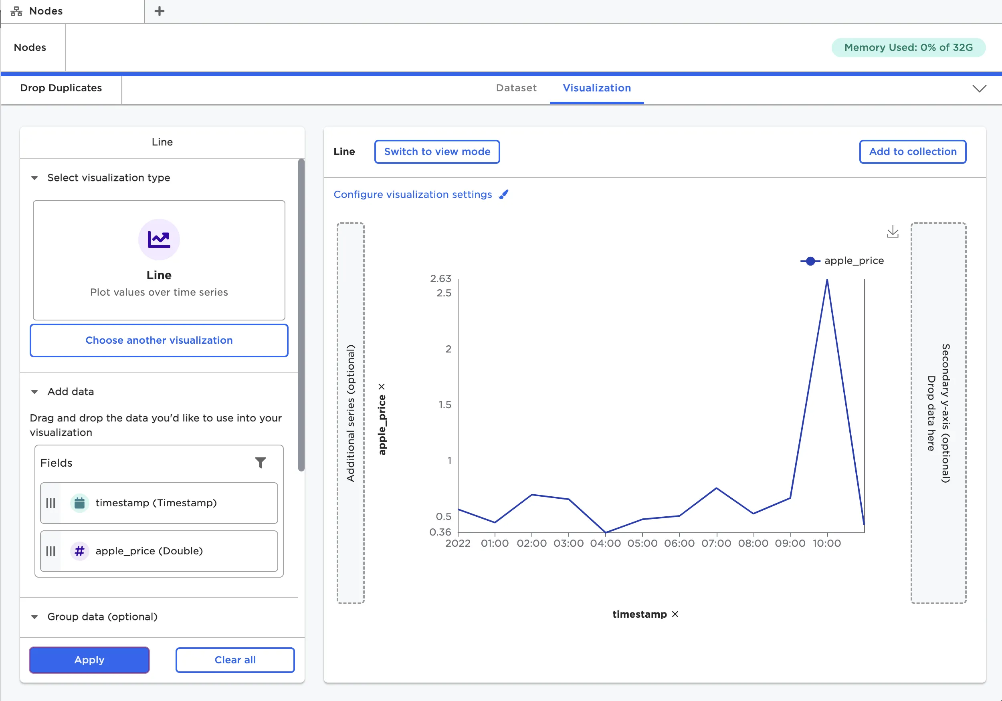Click the timestamp field drag handle
Screen dimensions: 1002x701
(x=51, y=503)
